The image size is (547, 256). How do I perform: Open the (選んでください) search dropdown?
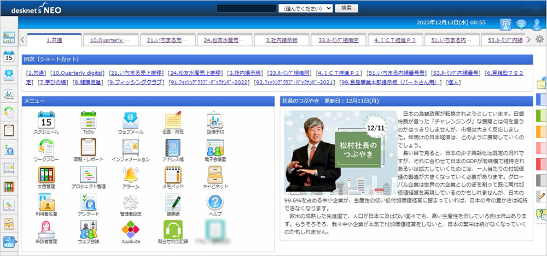[306, 8]
